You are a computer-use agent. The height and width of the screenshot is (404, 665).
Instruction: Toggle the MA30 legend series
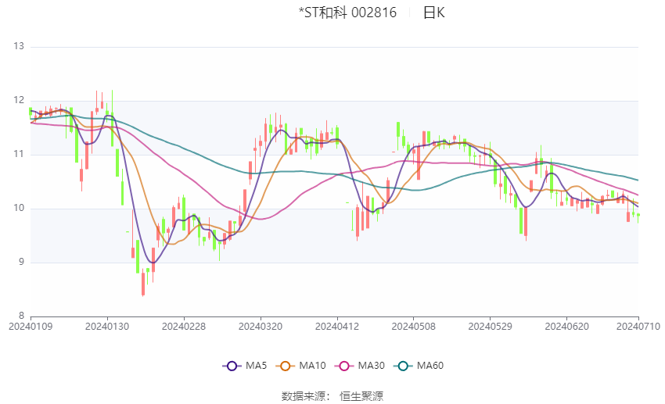tap(360, 366)
